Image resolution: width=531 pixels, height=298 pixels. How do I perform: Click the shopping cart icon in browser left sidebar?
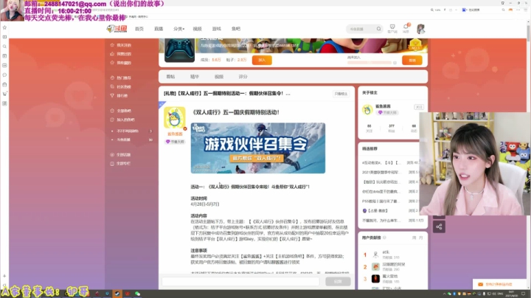[x=4, y=94]
